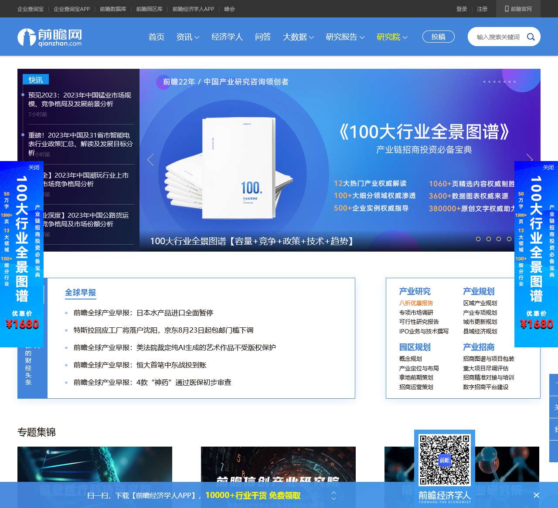Screen dimensions: 558x508
Task: Open 4款“神药”通过医保初步审查 article
Action: click(153, 382)
